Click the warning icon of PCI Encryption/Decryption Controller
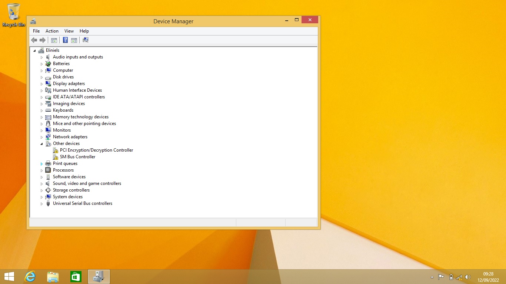Image resolution: width=506 pixels, height=284 pixels. click(55, 150)
